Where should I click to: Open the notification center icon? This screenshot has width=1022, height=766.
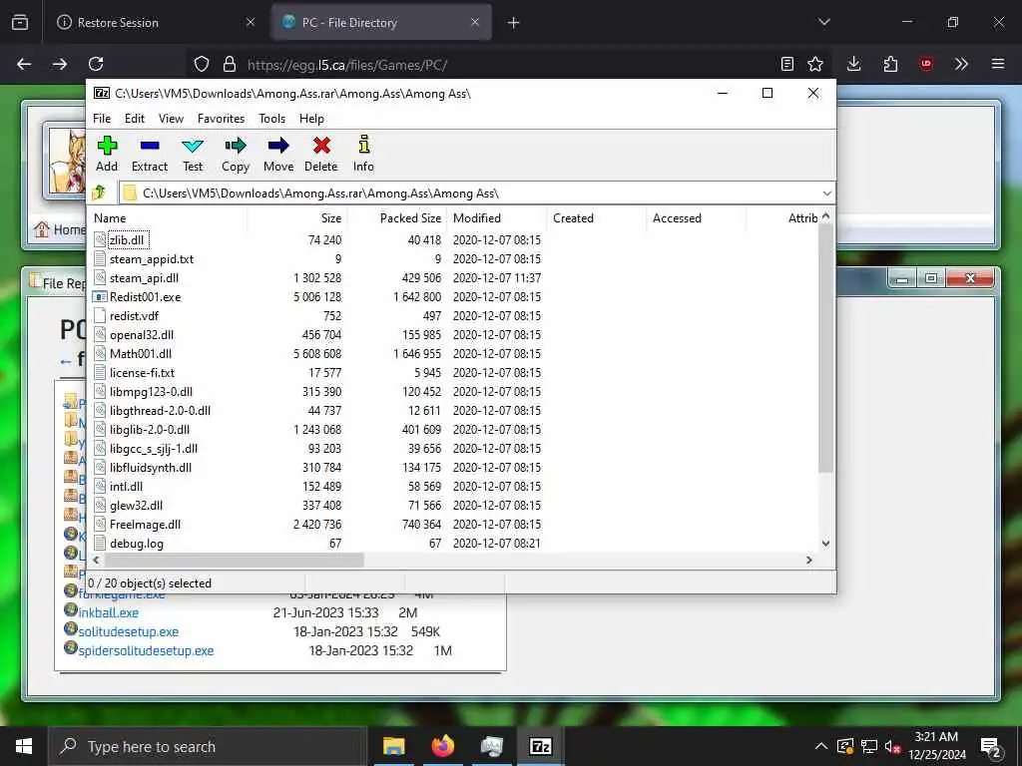point(991,746)
